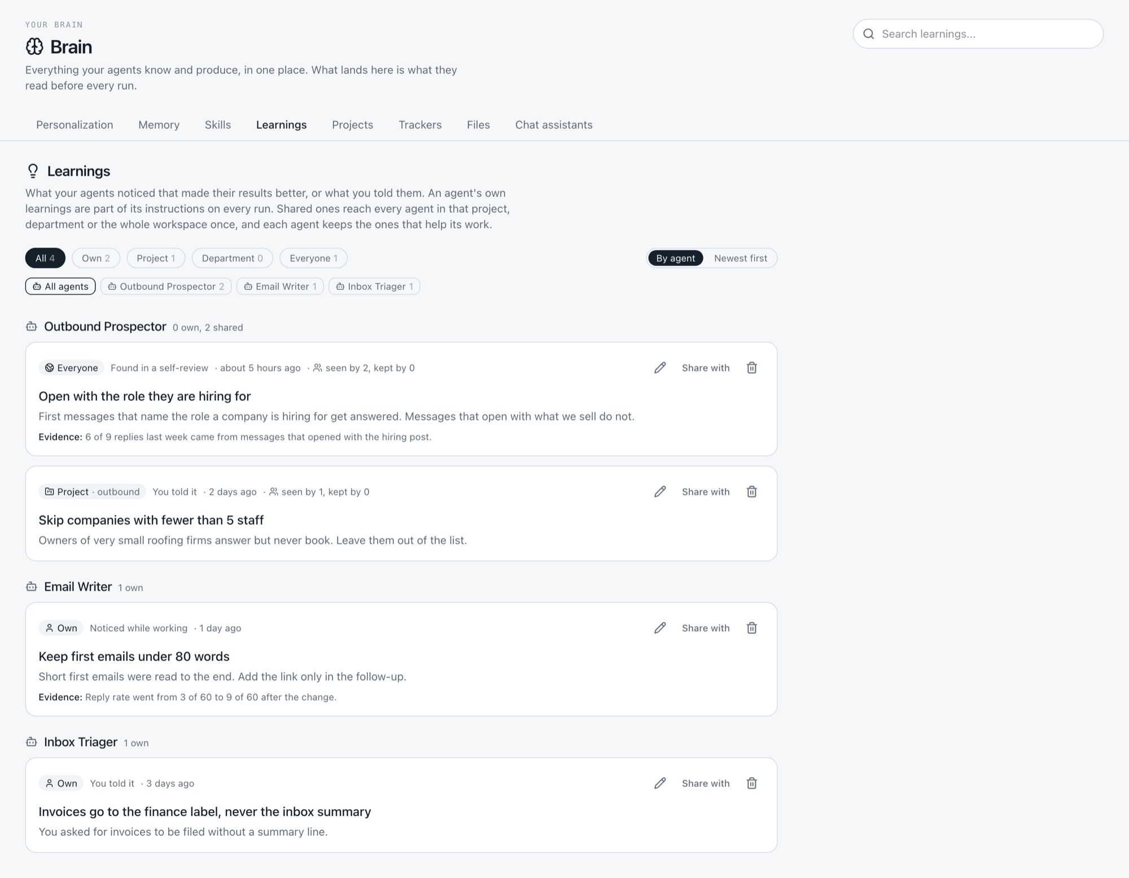Filter learnings by Department 0
Screen dimensions: 1129x878
(x=232, y=258)
